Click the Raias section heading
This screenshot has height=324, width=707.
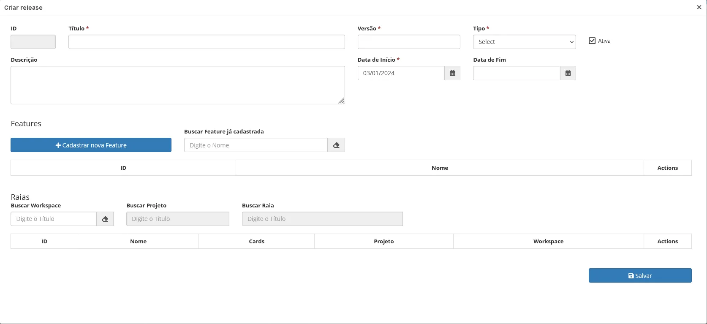coord(20,197)
